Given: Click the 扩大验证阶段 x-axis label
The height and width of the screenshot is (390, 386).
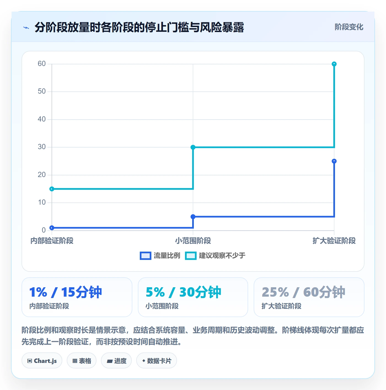Looking at the screenshot, I should (334, 241).
